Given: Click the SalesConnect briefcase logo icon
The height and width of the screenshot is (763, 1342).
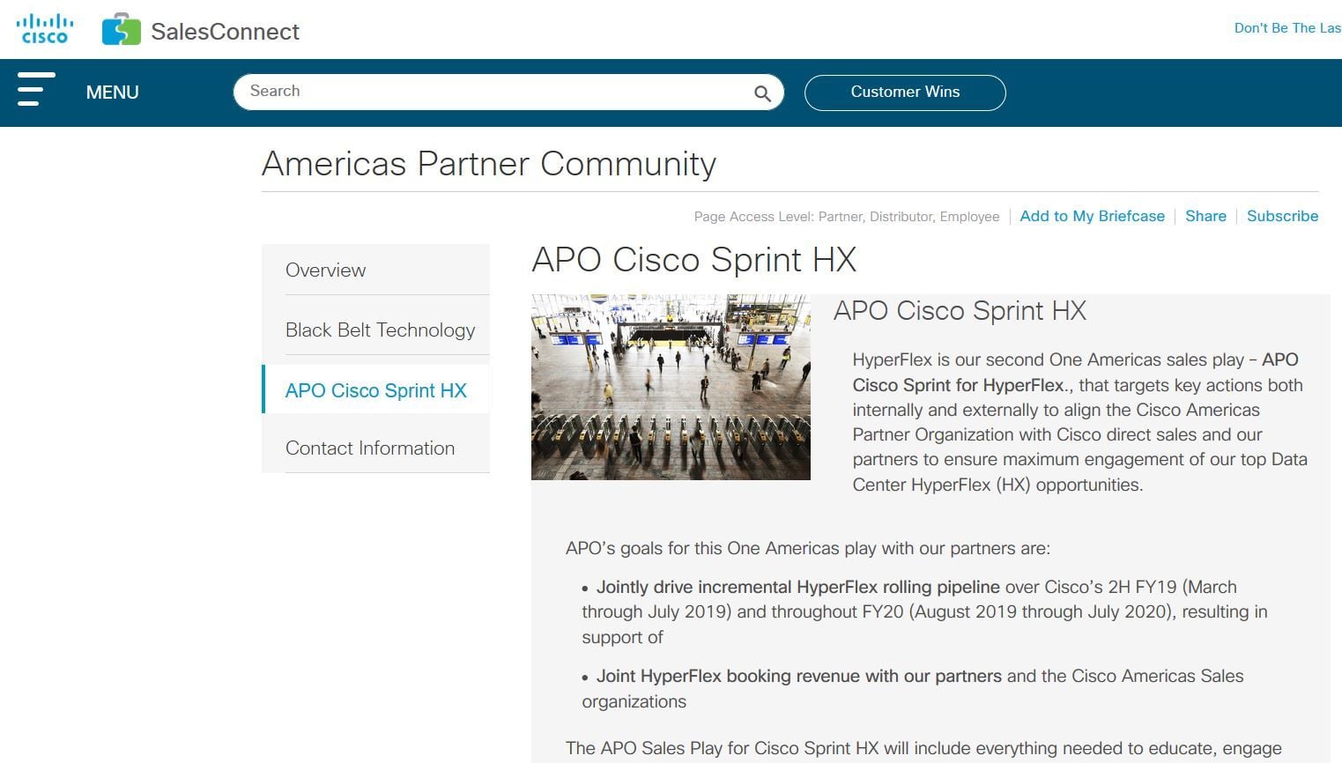Looking at the screenshot, I should tap(121, 29).
